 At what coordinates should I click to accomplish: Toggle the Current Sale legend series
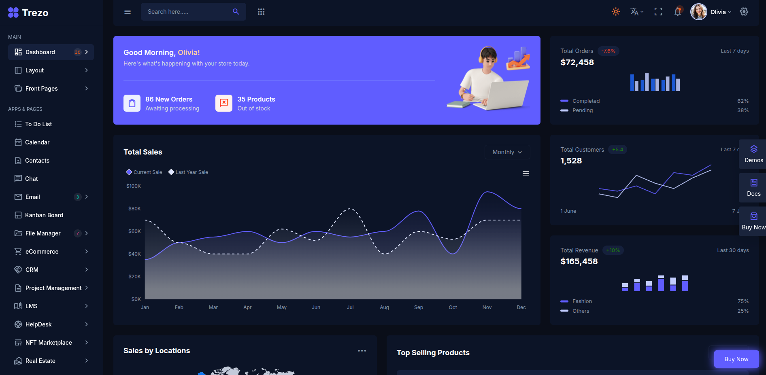click(144, 172)
